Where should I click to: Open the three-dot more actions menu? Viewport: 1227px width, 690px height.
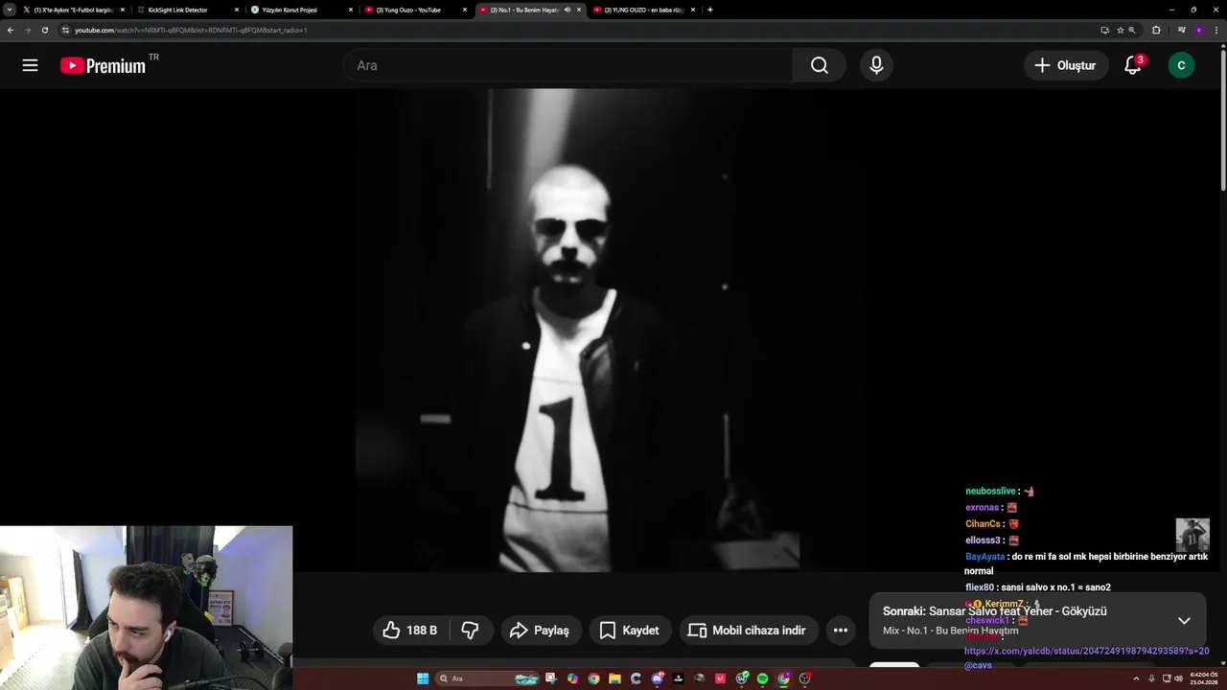(x=841, y=630)
